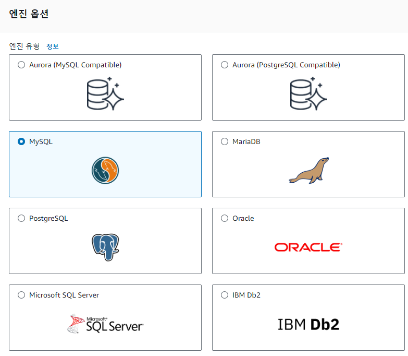Image resolution: width=408 pixels, height=356 pixels.
Task: Choose the MariaDB radio button
Action: pos(225,141)
